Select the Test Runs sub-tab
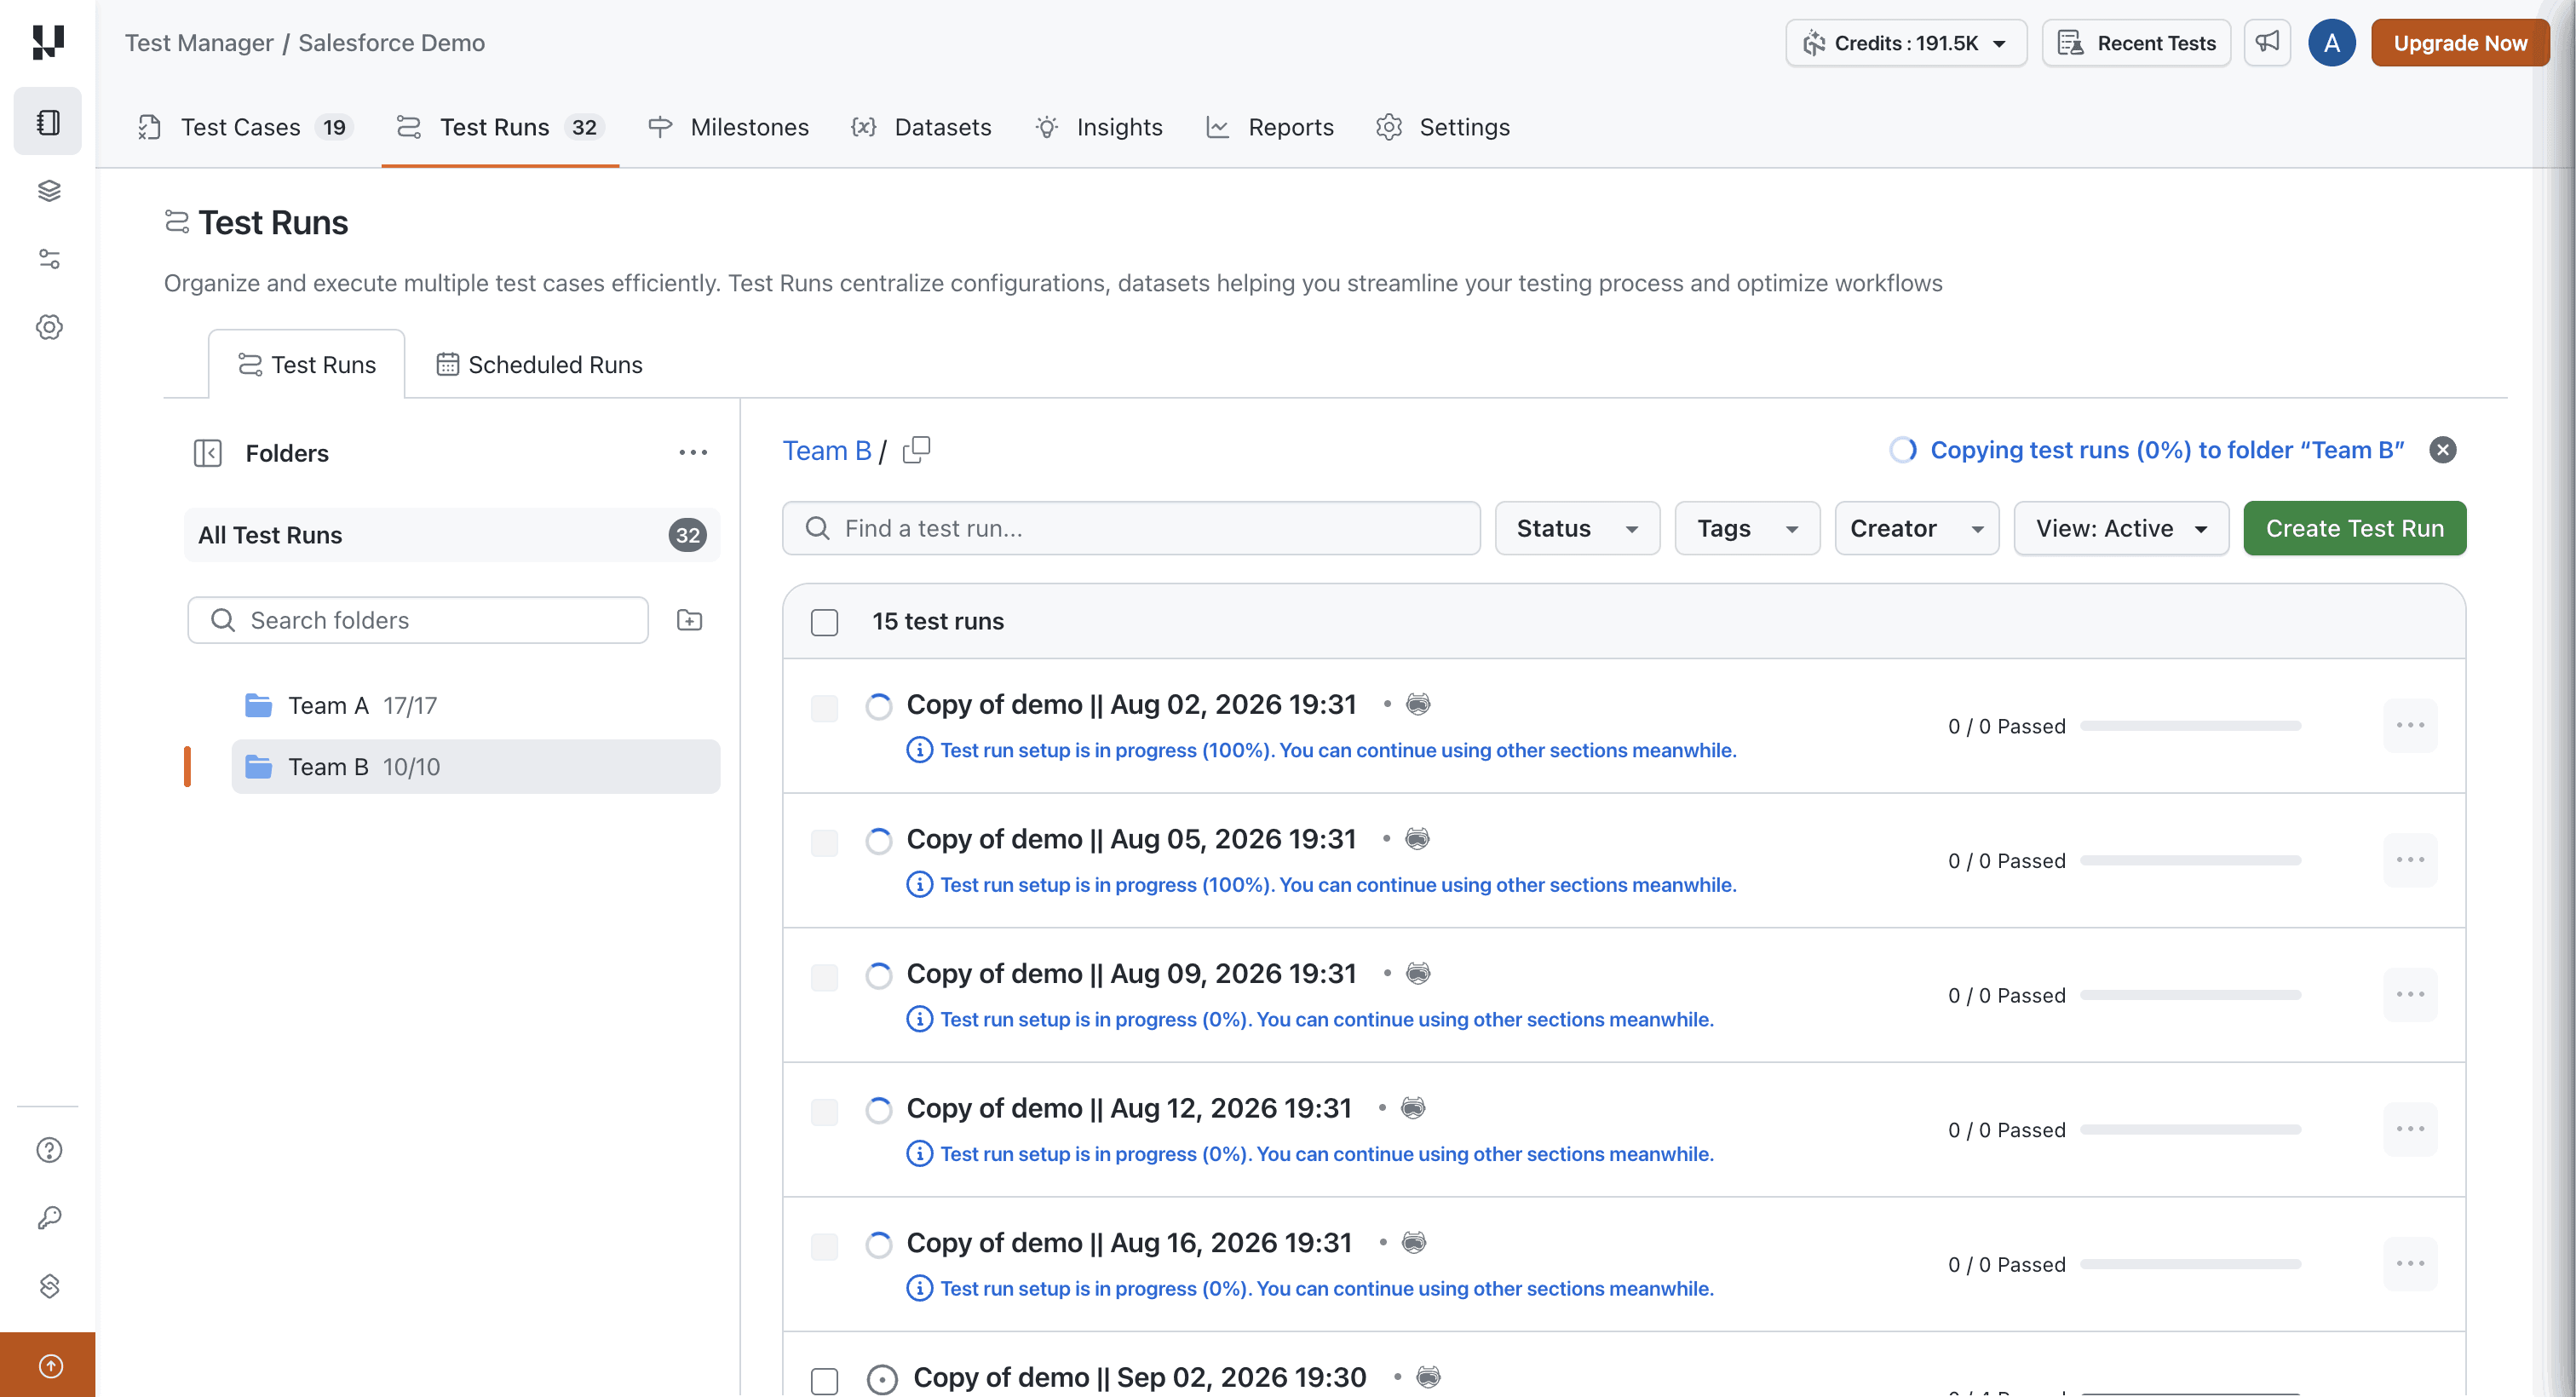Screen dimensions: 2576x1397 pyautogui.click(x=307, y=364)
